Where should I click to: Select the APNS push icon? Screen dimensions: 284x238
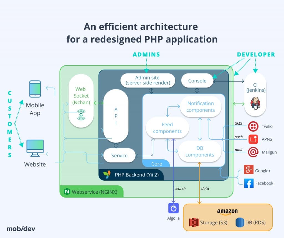point(253,139)
